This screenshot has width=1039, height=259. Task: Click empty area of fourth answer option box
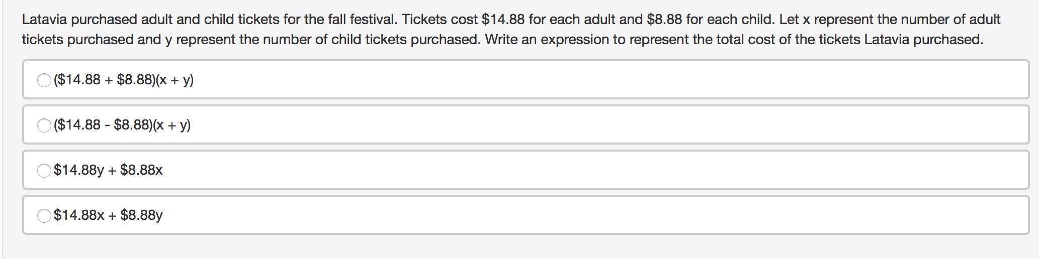(603, 215)
